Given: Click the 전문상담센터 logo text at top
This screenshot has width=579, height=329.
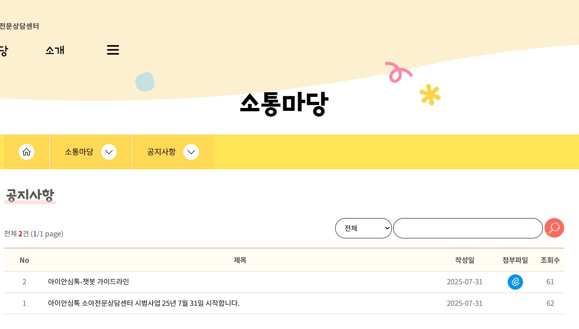Looking at the screenshot, I should pos(19,26).
